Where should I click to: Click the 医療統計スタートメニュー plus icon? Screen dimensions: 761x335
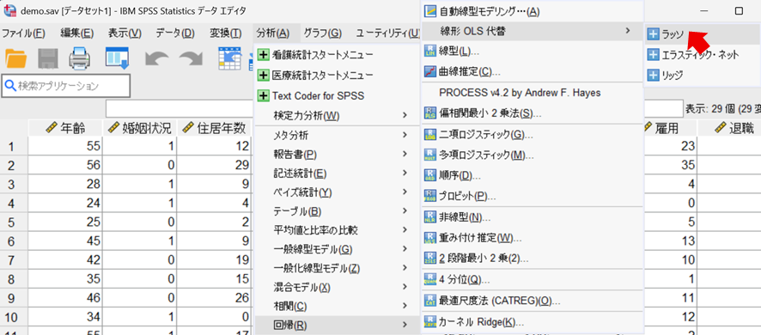pyautogui.click(x=264, y=76)
